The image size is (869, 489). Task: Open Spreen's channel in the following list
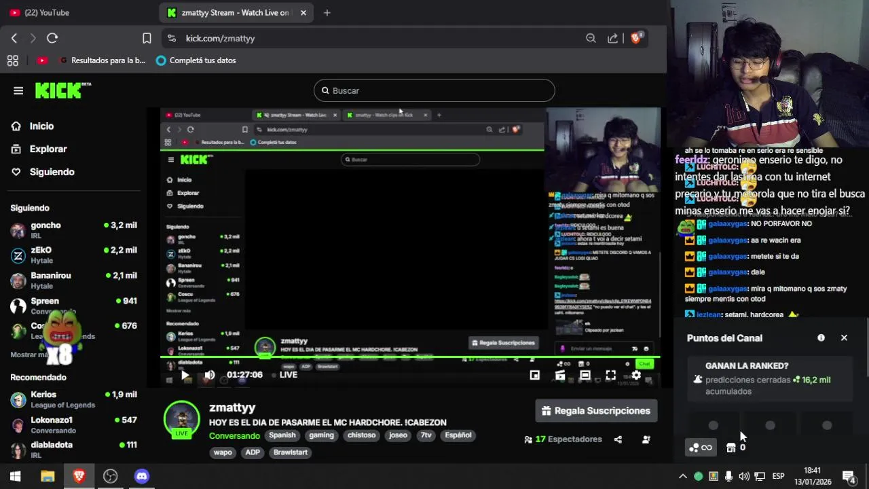point(73,306)
